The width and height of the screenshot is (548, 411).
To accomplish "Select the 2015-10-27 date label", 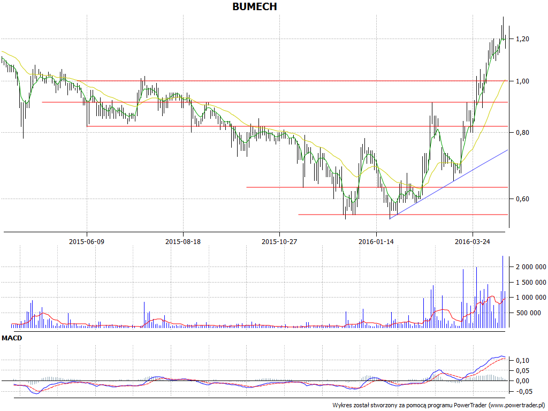I will [x=279, y=241].
